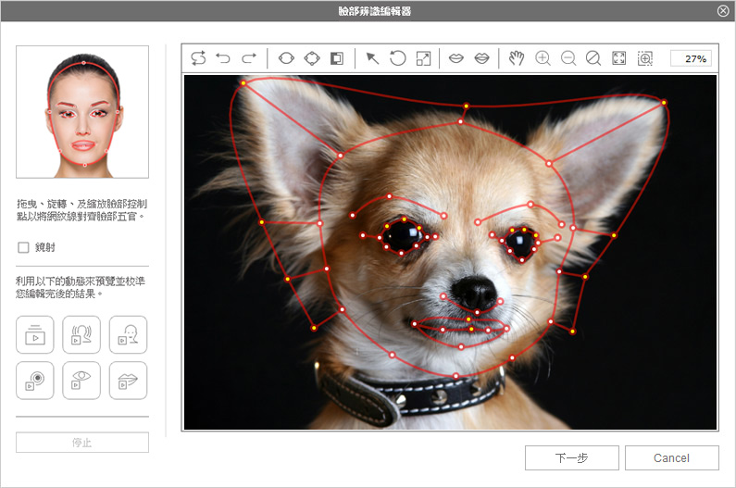This screenshot has height=488, width=736.
Task: Click the zoom in magnifier
Action: pos(543,58)
